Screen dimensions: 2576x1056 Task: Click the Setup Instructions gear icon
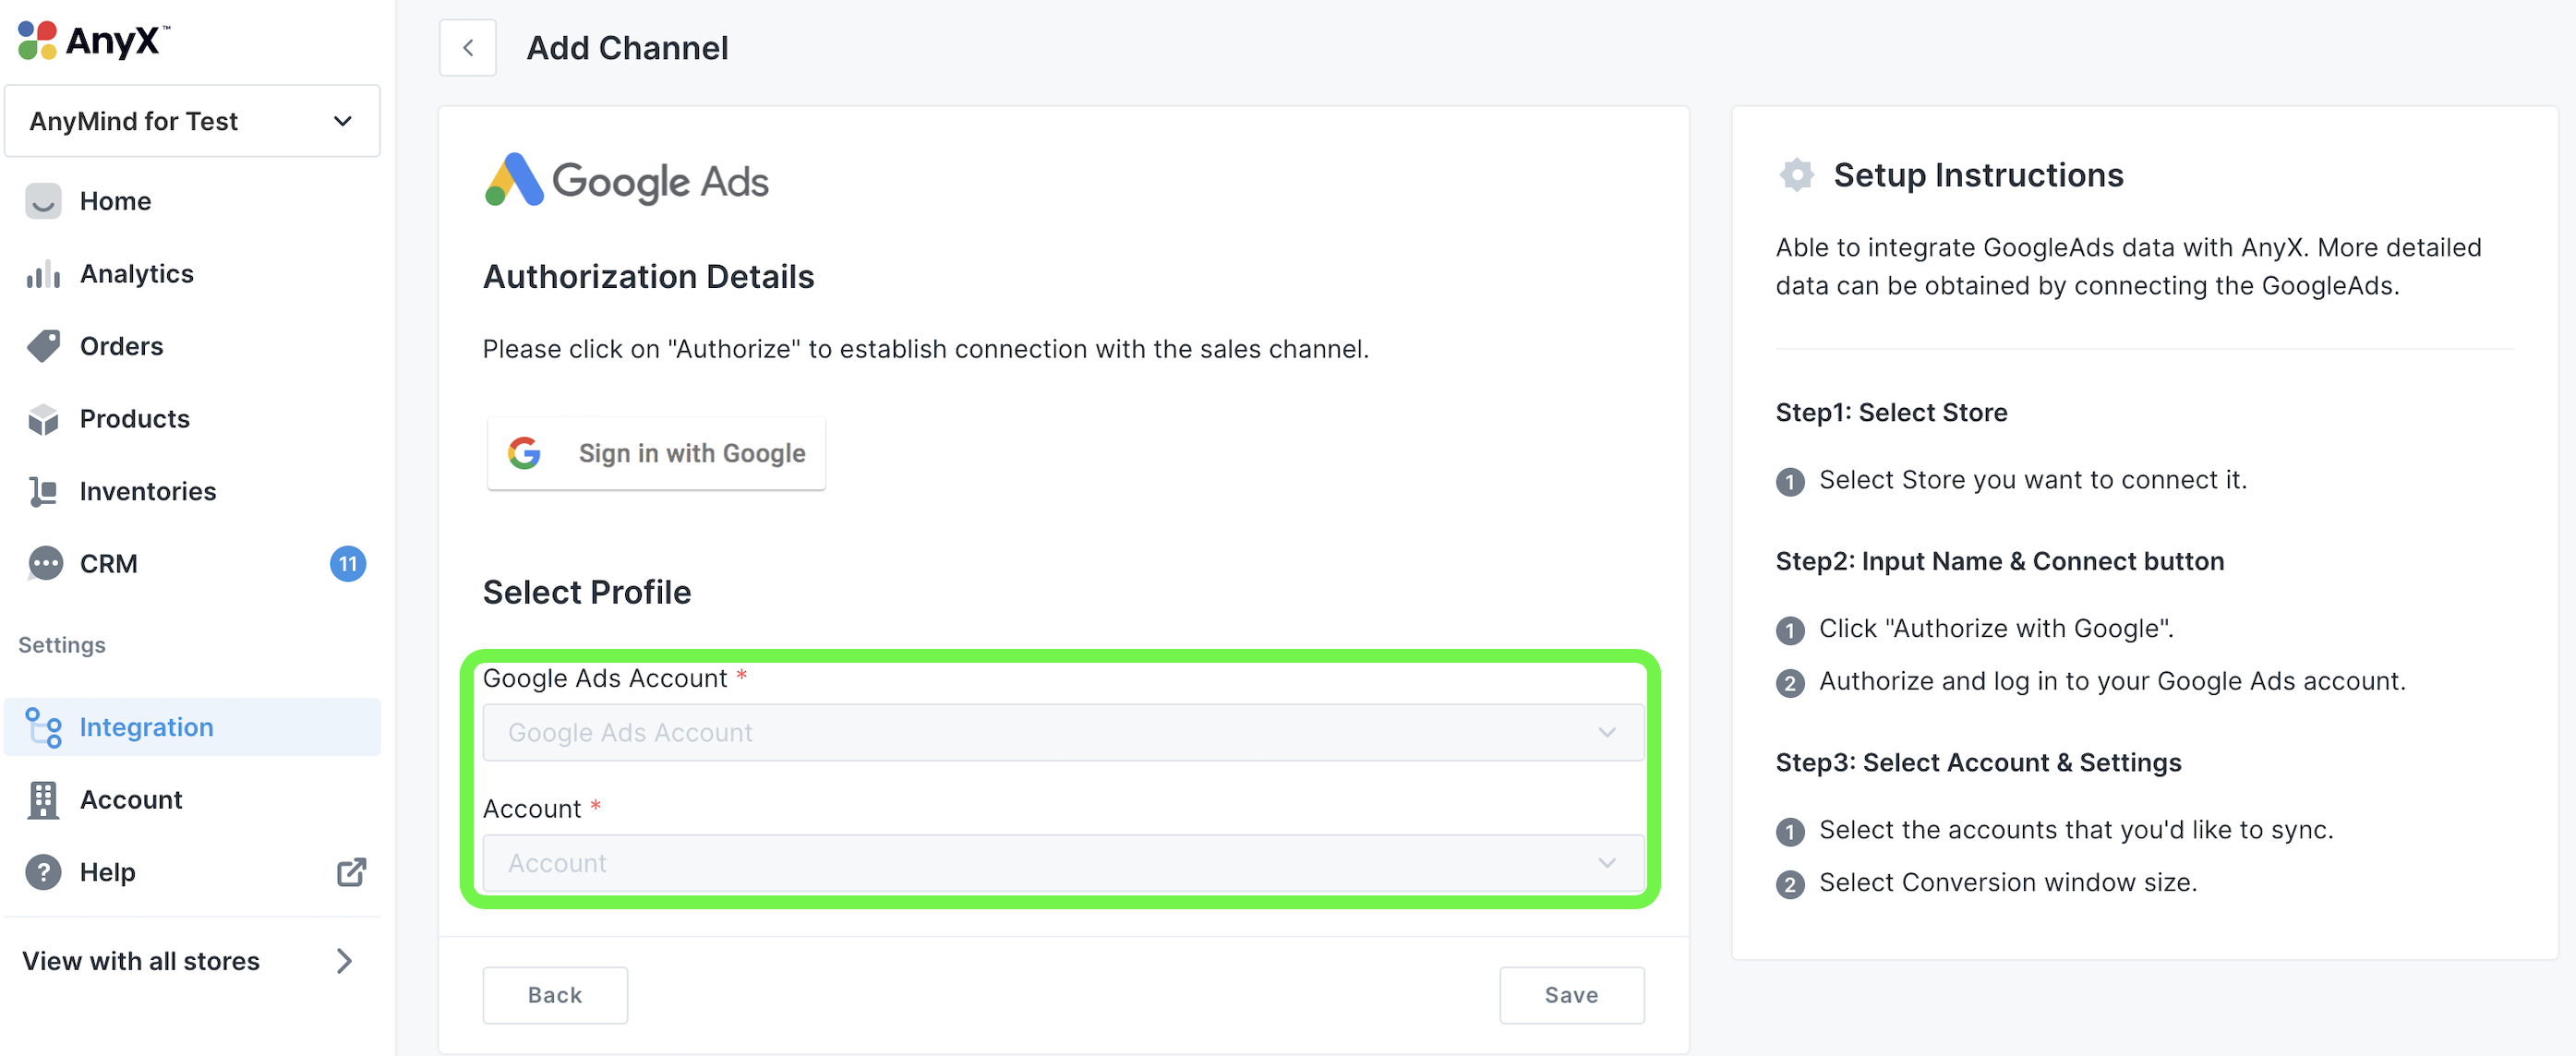point(1796,175)
